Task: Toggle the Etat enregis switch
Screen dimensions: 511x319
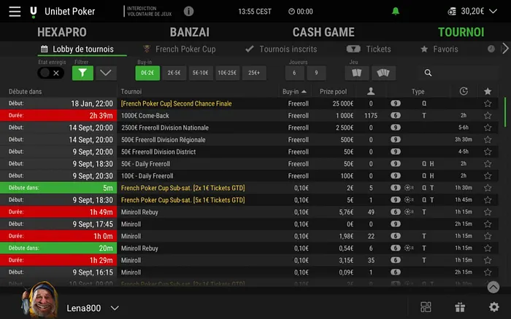Action: (50, 73)
